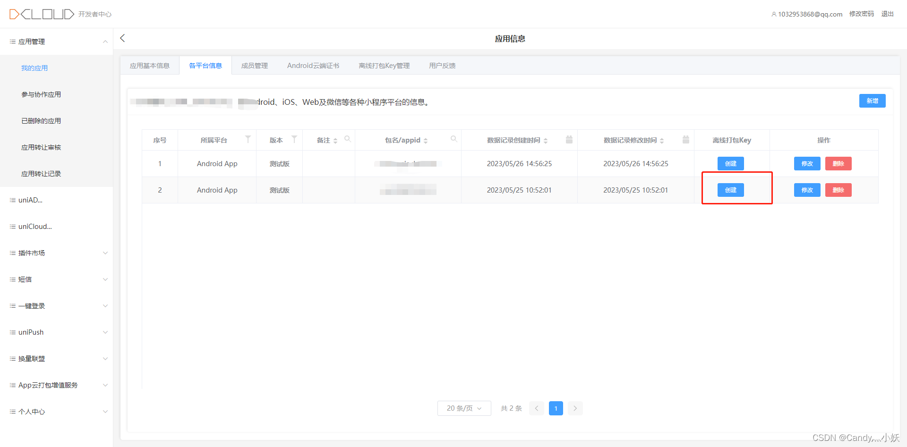Expand the uniPush menu

coord(57,332)
